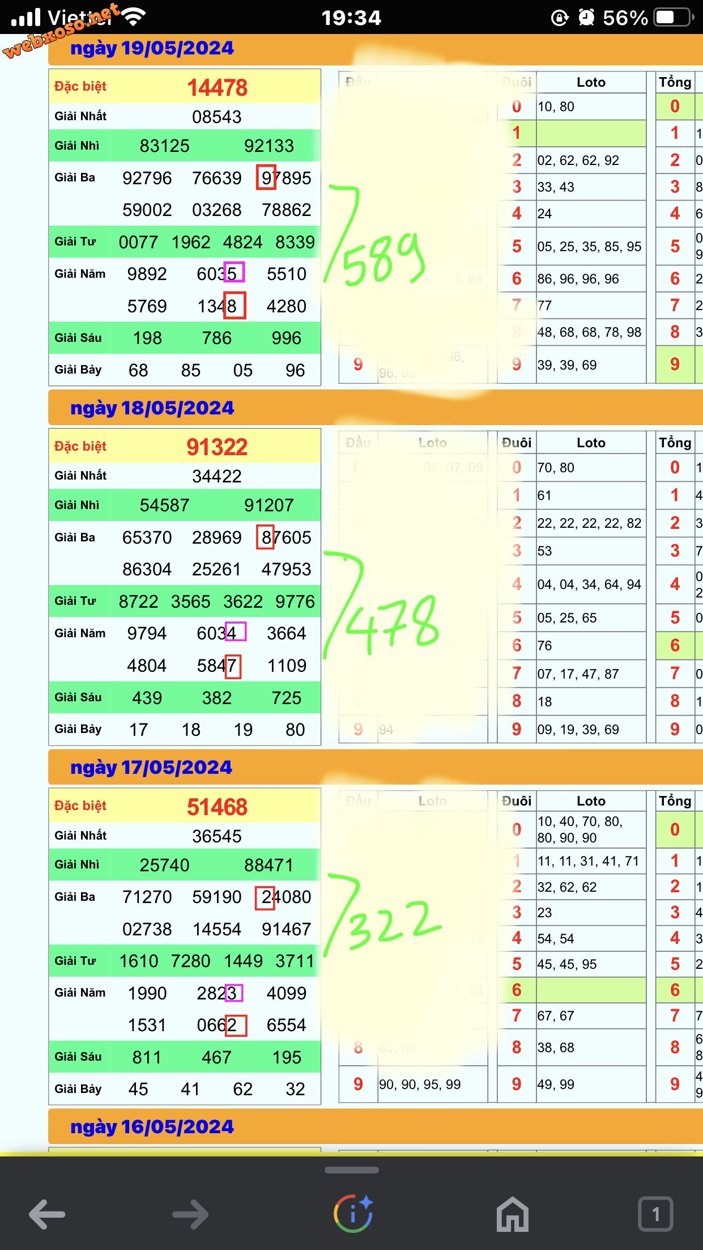
Task: Select fourth prize number 3622
Action: point(243,601)
